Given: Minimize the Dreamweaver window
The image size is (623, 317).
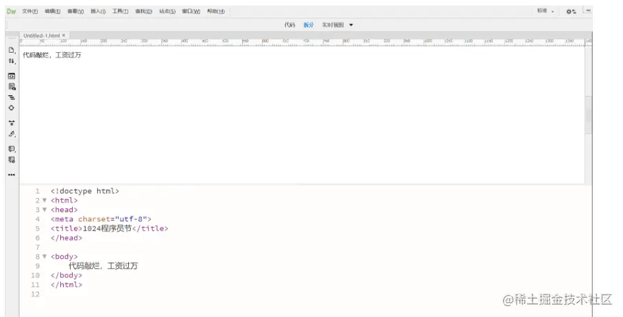Looking at the screenshot, I should (589, 10).
